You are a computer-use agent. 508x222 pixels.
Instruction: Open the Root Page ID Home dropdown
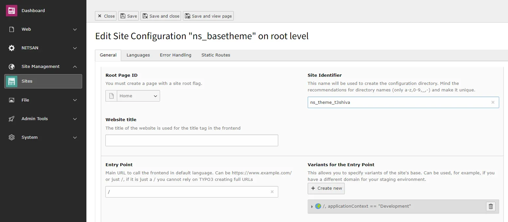(x=138, y=96)
